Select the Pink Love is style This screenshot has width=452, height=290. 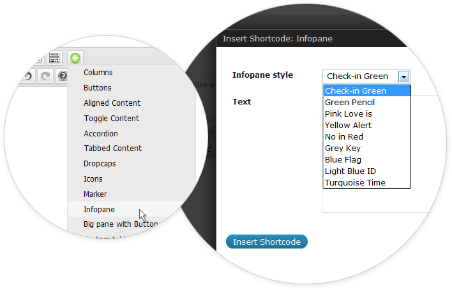click(348, 114)
